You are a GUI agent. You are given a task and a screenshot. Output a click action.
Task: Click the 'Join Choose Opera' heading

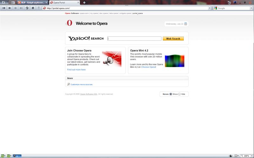(x=79, y=51)
